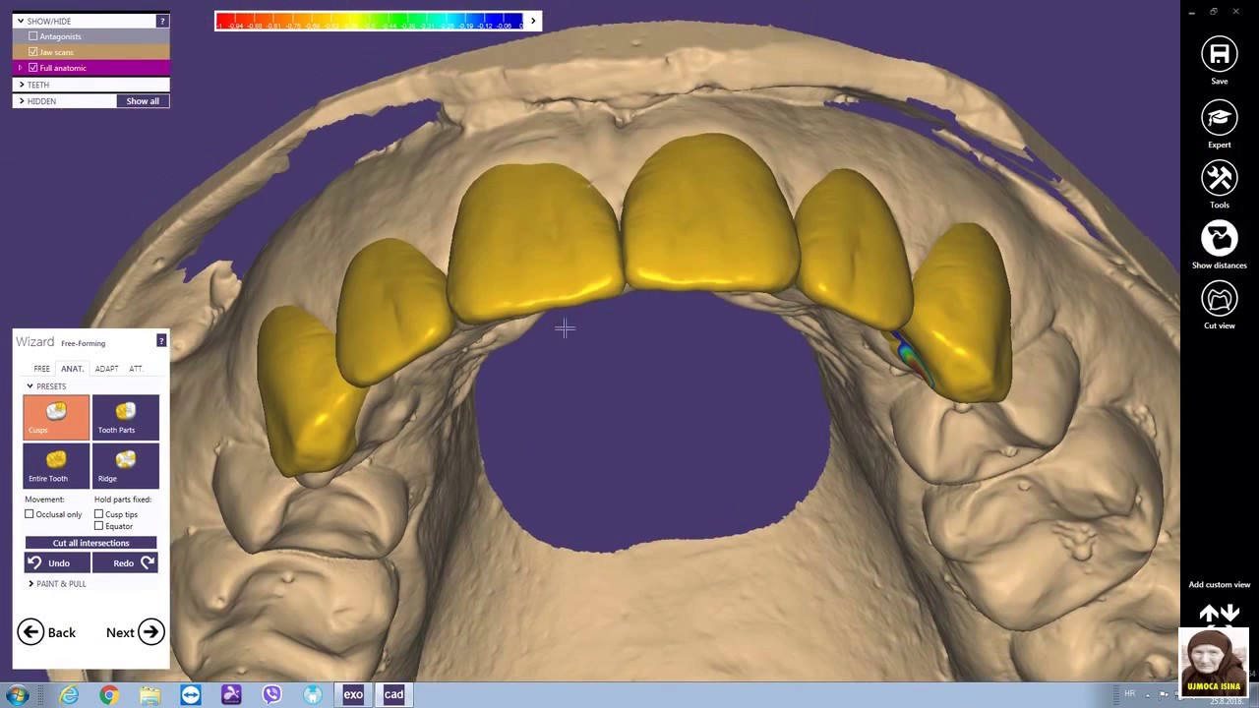Enable Occlusal only movement
Screen dimensions: 1259x708
(30, 514)
